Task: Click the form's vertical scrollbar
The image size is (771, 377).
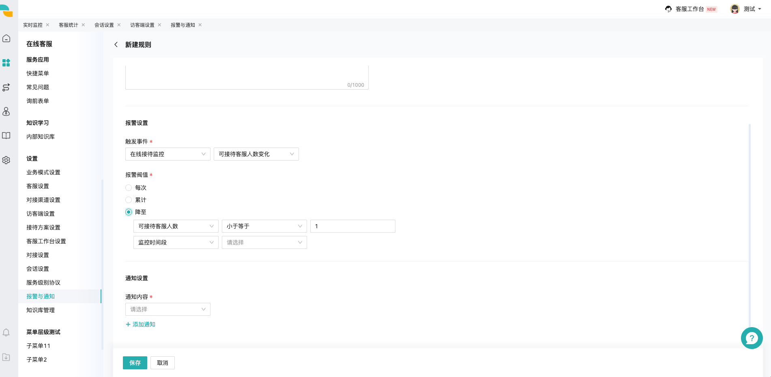Action: (x=750, y=227)
